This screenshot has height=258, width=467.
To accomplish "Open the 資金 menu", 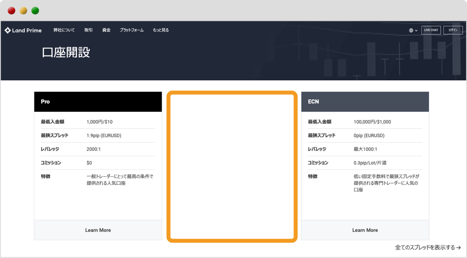I will pyautogui.click(x=106, y=30).
